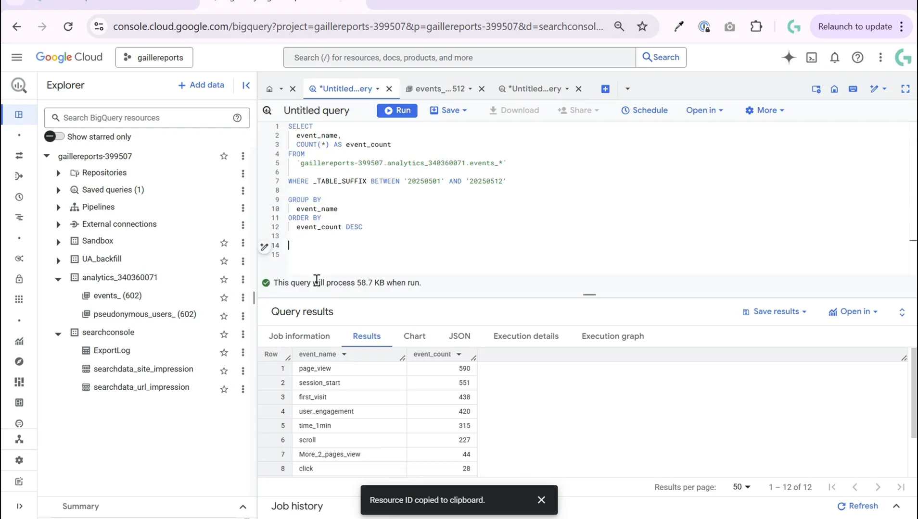
Task: Activate Cloud Shell terminal icon
Action: click(x=812, y=58)
